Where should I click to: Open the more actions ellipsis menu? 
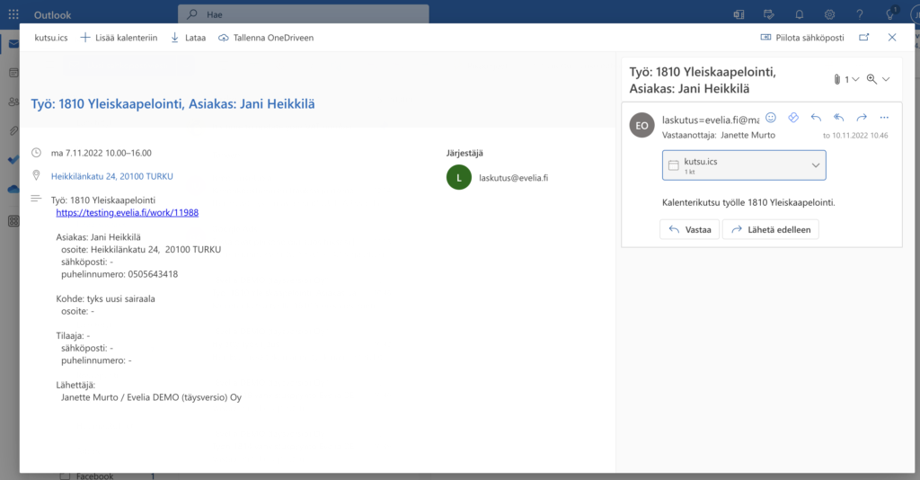pyautogui.click(x=884, y=118)
